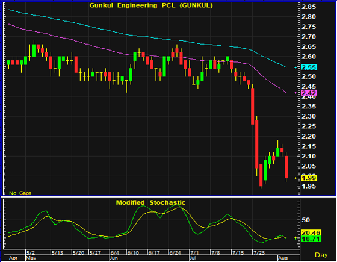
Task: Click the small magenta arrow beside 2.42
Action: 295,93
